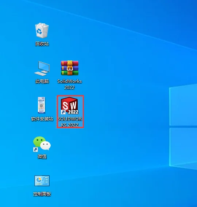Click the 微信 label text
This screenshot has height=207, width=197.
click(42, 156)
